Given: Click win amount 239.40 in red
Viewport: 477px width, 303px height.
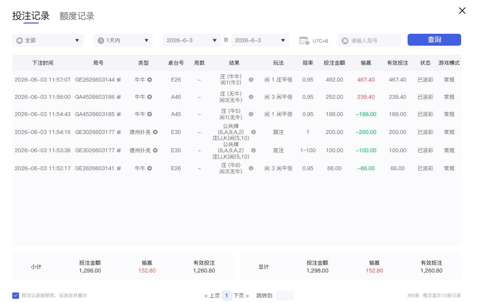Looking at the screenshot, I should click(x=366, y=97).
